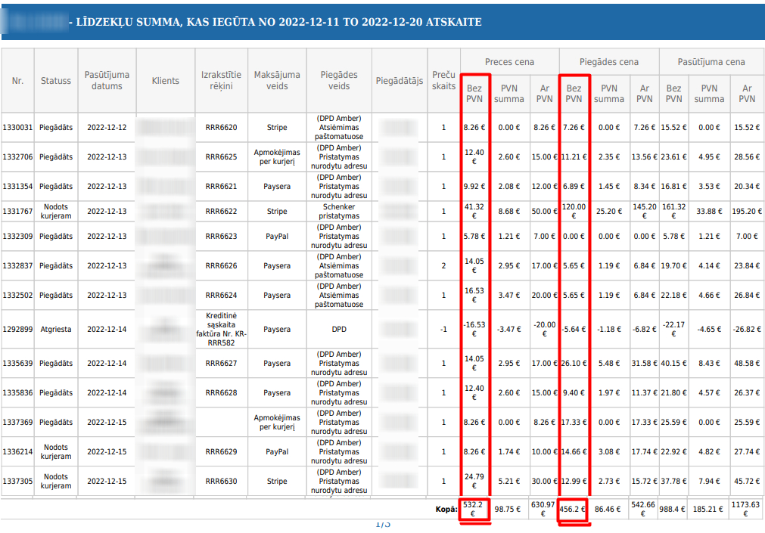
Task: Click the report title banner
Action: 383,22
